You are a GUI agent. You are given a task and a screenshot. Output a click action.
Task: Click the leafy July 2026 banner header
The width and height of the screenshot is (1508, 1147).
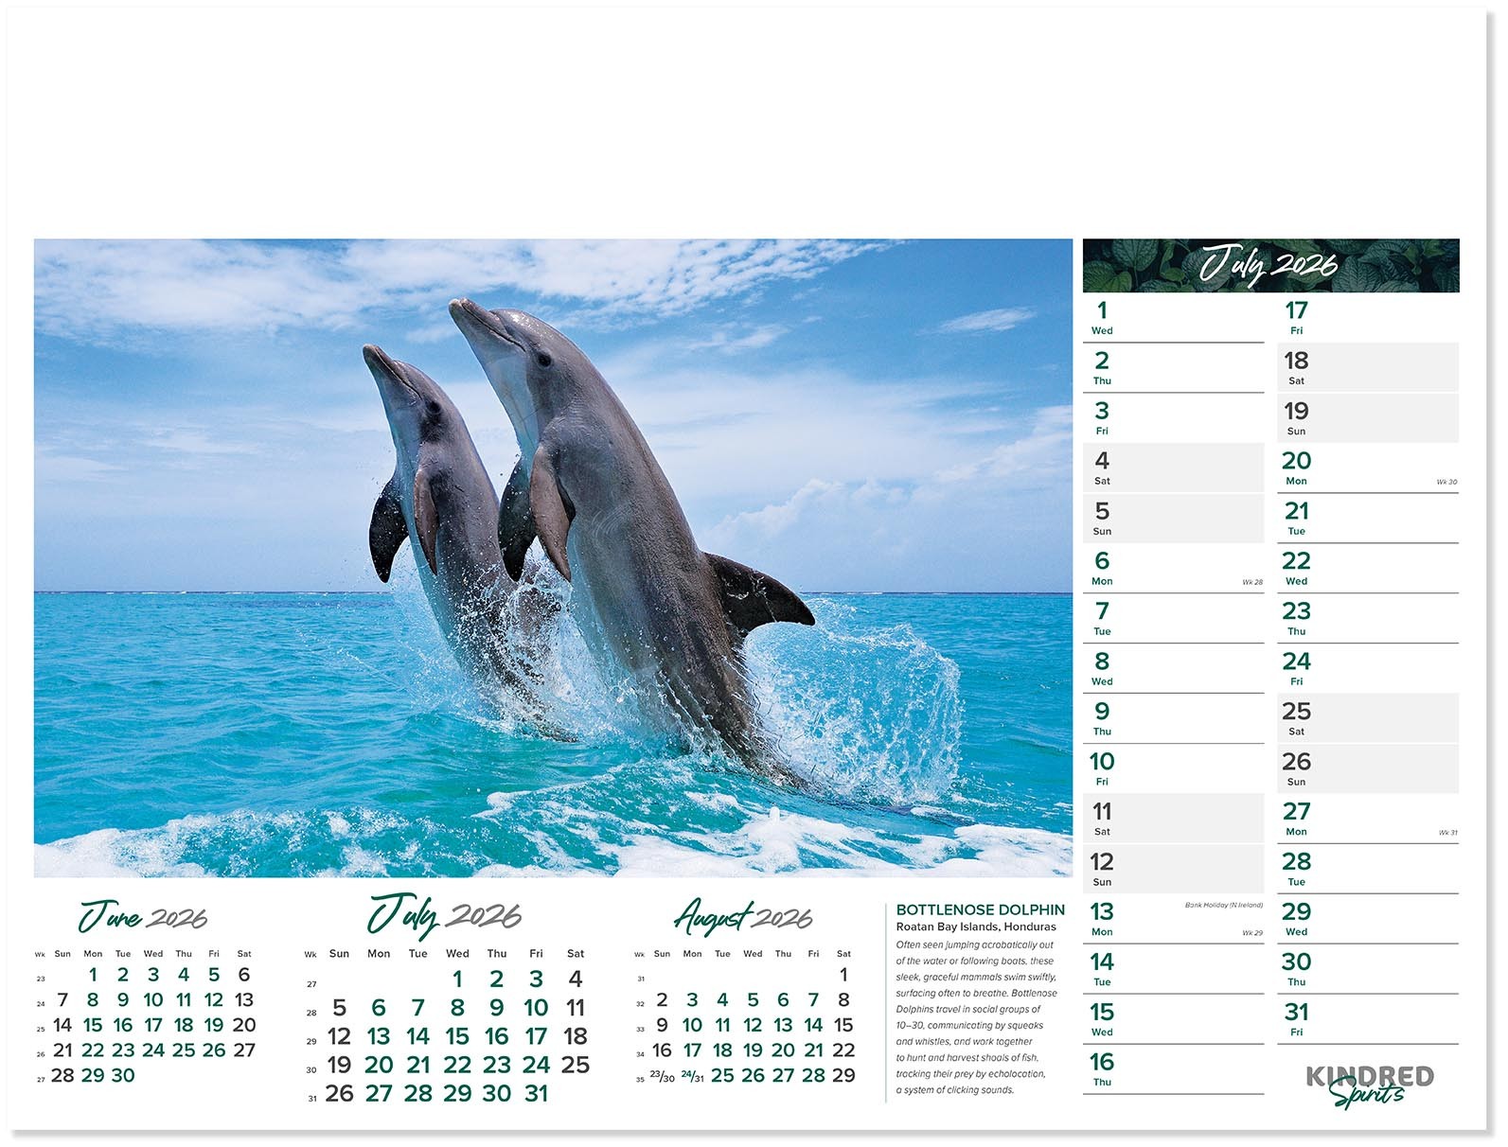coord(1269,266)
